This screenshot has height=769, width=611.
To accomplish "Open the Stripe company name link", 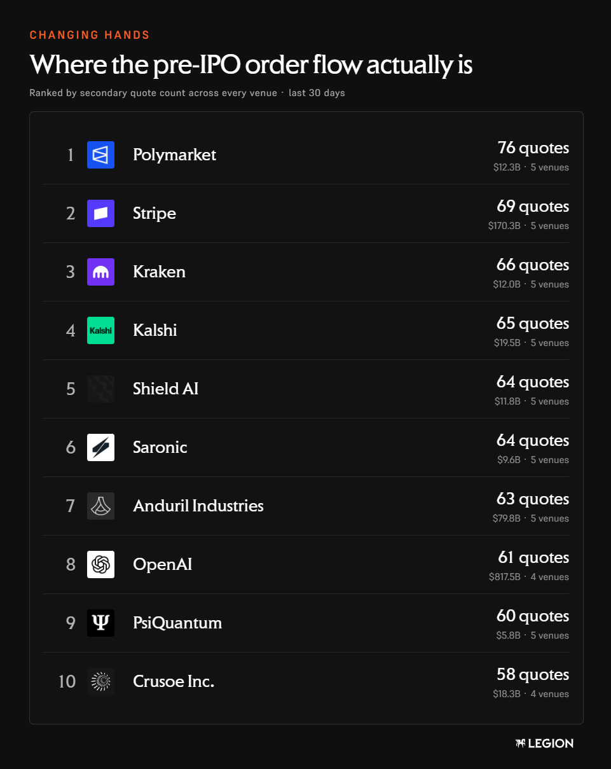I will (x=154, y=213).
